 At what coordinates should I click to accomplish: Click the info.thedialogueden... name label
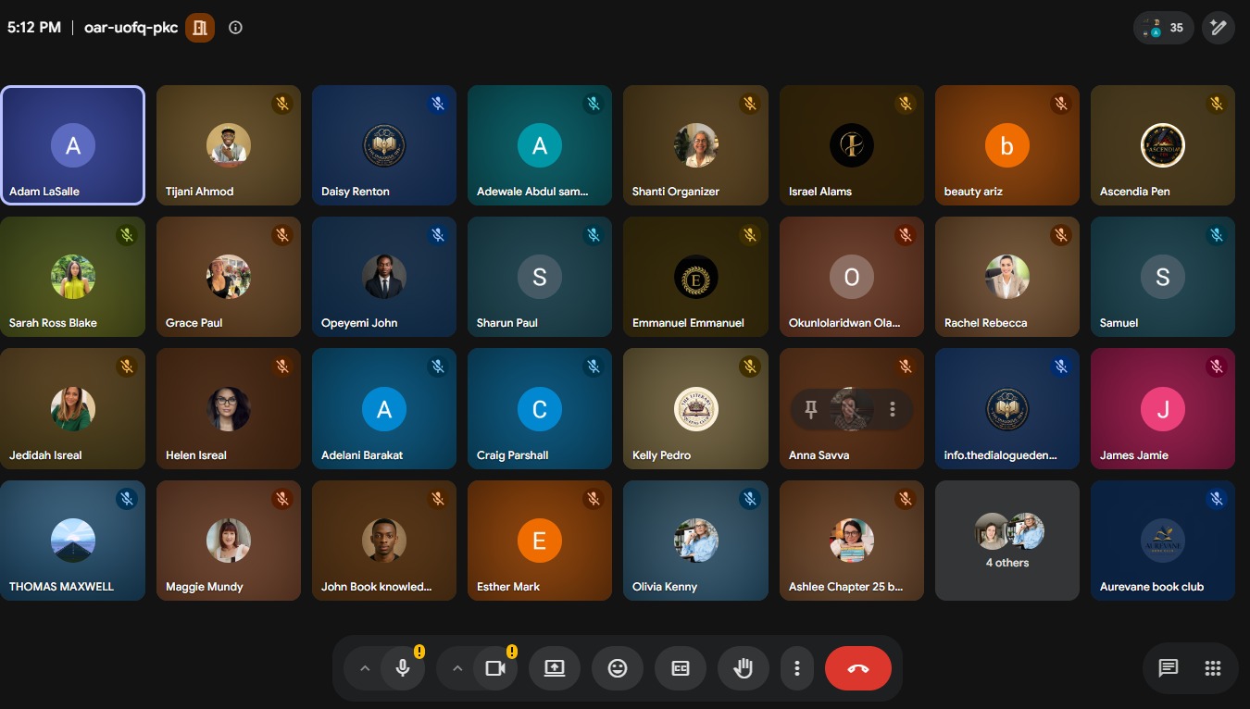click(1000, 455)
